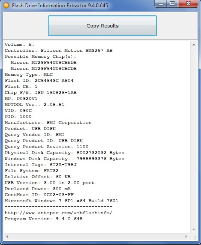
Task: Click the 'MP: P0920V1' line
Action: [21, 98]
